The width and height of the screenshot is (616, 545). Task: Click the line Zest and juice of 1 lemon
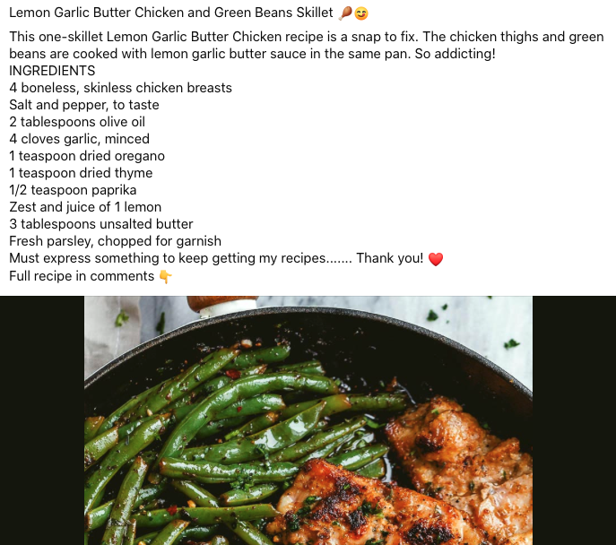tap(85, 207)
